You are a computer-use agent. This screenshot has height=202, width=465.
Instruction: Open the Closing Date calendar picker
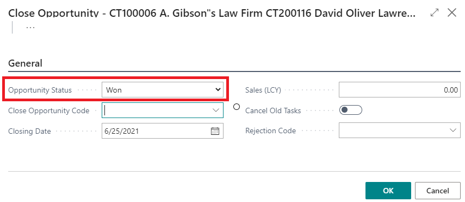tap(215, 131)
